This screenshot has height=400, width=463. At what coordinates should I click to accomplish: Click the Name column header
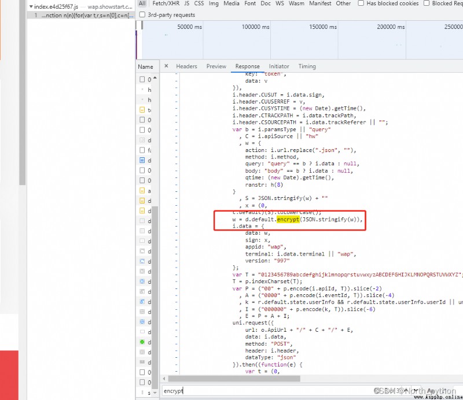[x=146, y=66]
